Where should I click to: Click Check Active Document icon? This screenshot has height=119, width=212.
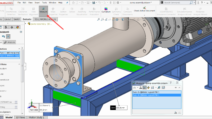click(144, 8)
